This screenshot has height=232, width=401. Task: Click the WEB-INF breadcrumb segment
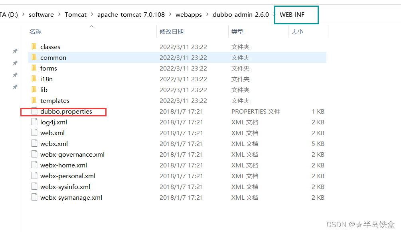coord(292,15)
